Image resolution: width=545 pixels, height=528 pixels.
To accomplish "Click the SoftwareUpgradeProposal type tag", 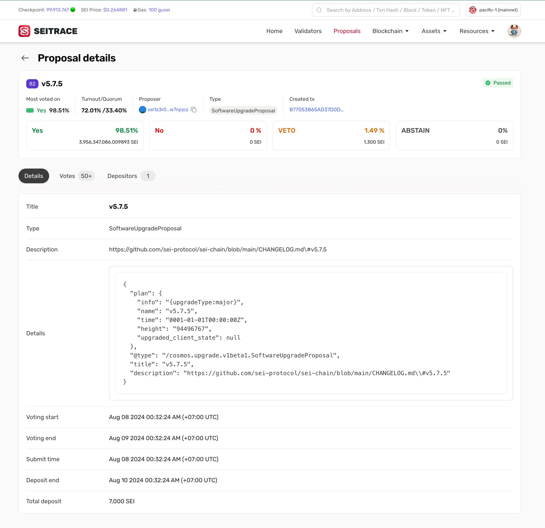I will coord(243,111).
